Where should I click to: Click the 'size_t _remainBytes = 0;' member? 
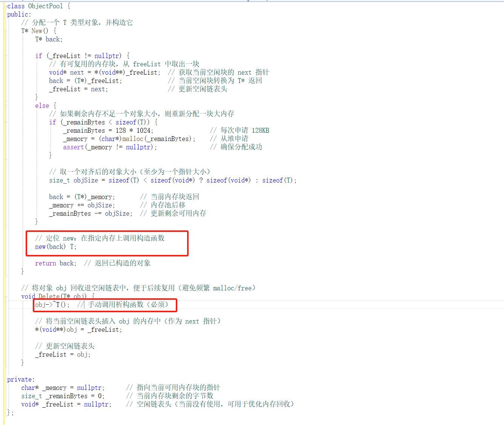pos(63,396)
